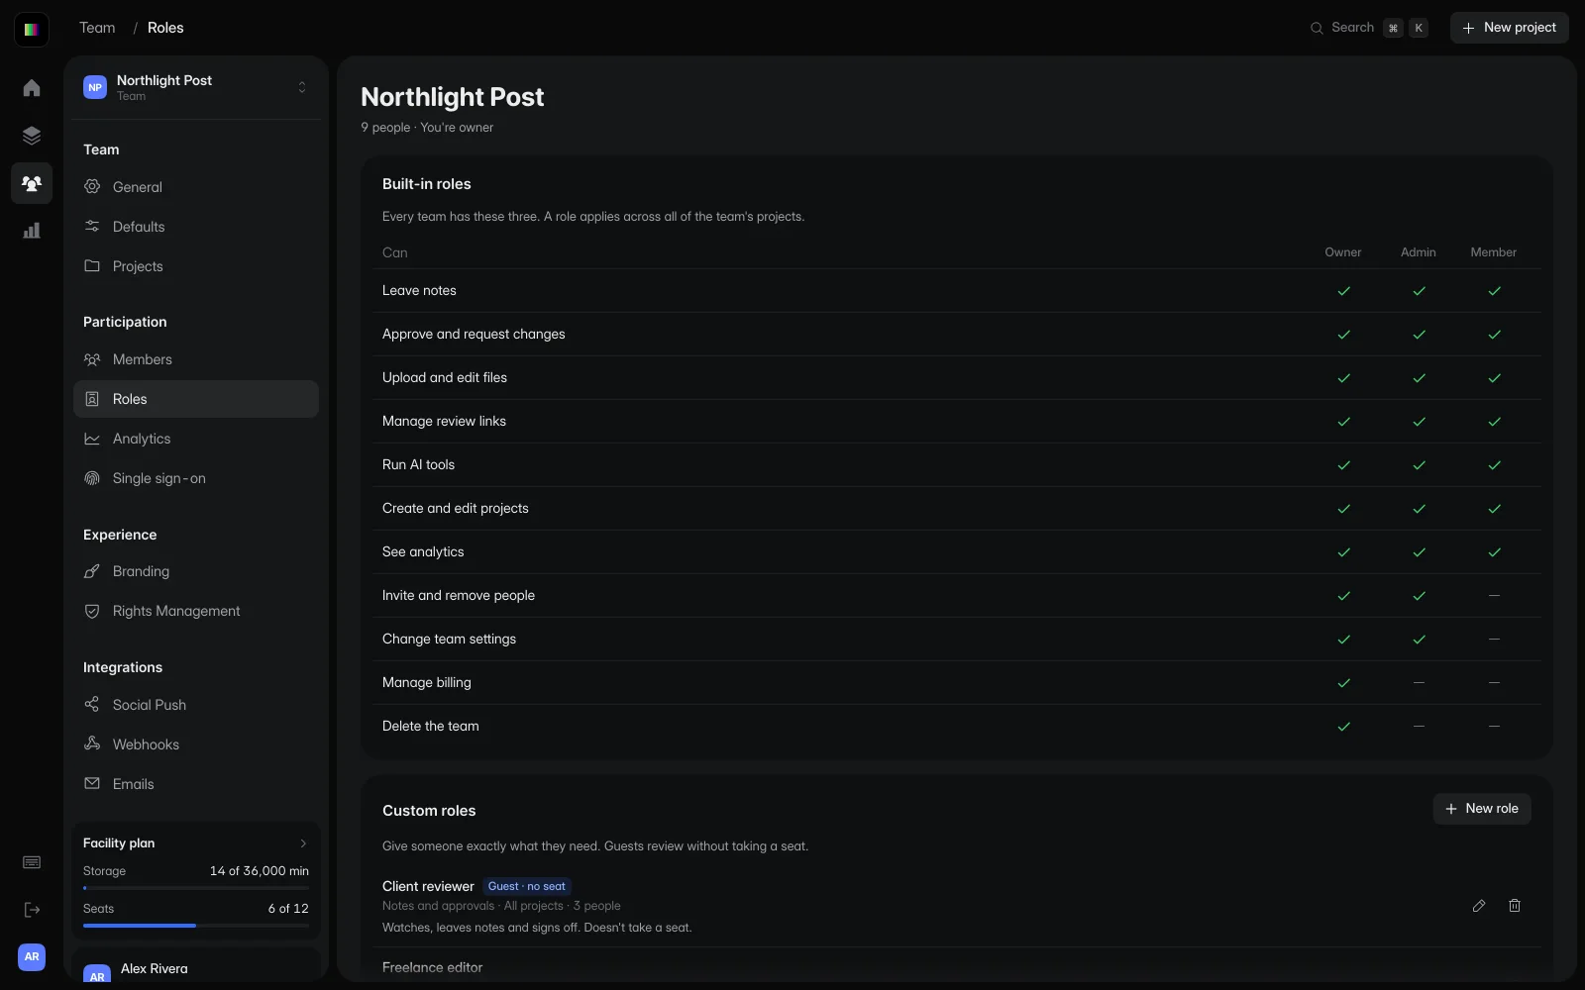Select the Roles sidebar item
This screenshot has width=1585, height=990.
[196, 399]
